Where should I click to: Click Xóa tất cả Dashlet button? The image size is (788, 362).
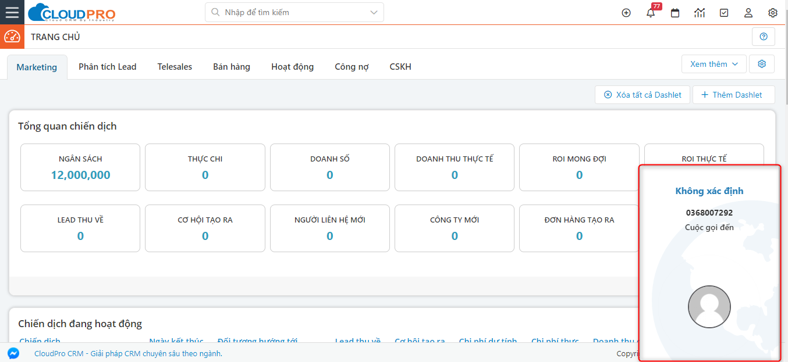click(x=643, y=95)
